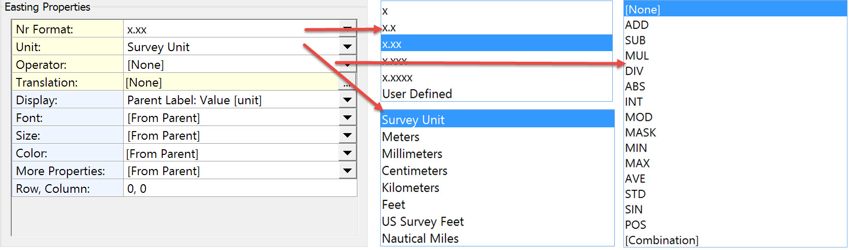The height and width of the screenshot is (250, 849).
Task: Expand the Unit dropdown arrow
Action: coord(347,47)
